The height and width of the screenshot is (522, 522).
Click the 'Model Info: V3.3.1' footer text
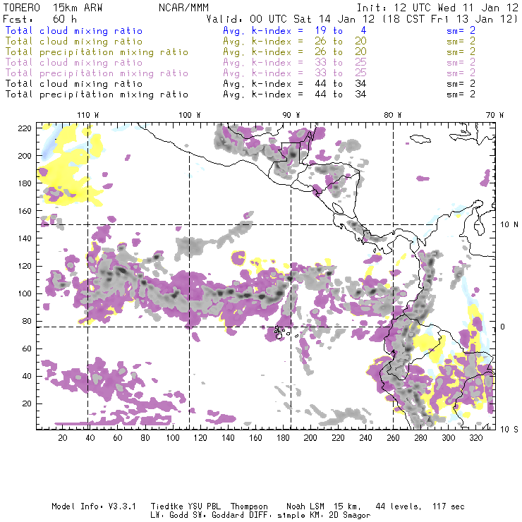click(x=94, y=506)
